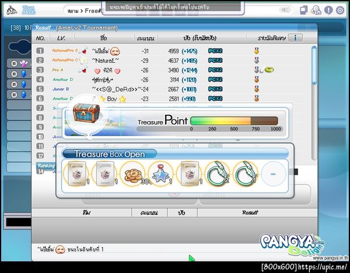Click the PCx2 badge on the 3490 row

point(215,70)
